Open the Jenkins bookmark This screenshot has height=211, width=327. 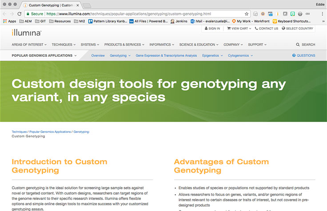[x=179, y=21]
